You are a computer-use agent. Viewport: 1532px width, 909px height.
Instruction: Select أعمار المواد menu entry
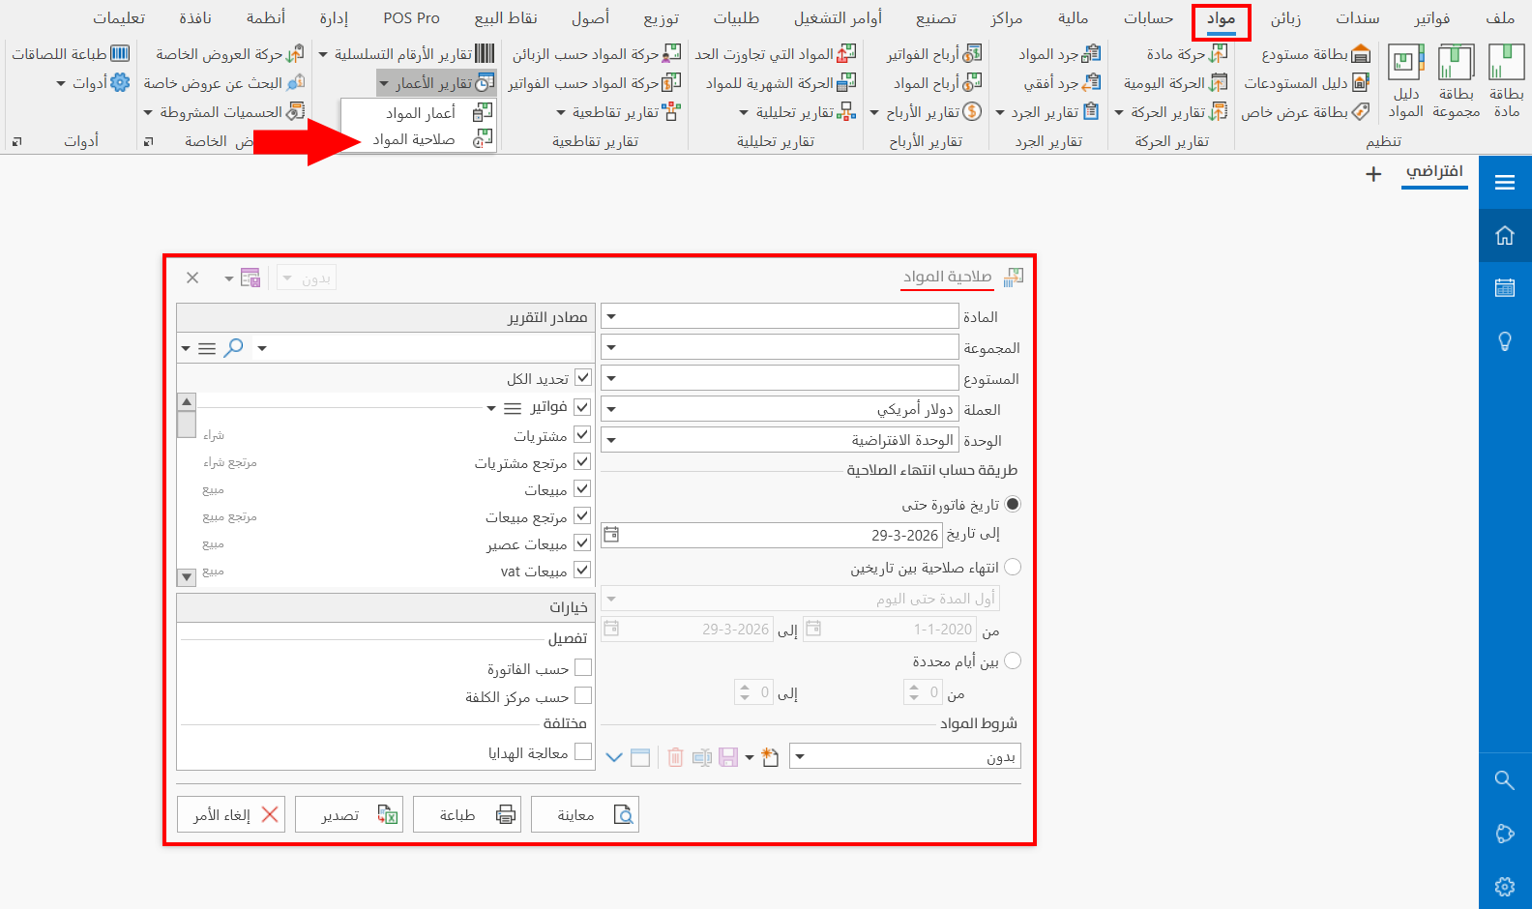click(420, 113)
